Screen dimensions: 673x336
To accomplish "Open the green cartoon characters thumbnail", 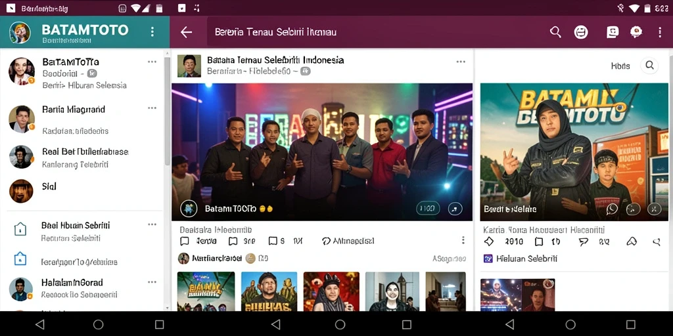I will (206, 291).
